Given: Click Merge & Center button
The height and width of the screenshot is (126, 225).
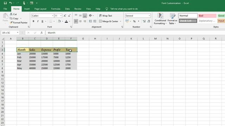Looking at the screenshot, I should 109,21.
